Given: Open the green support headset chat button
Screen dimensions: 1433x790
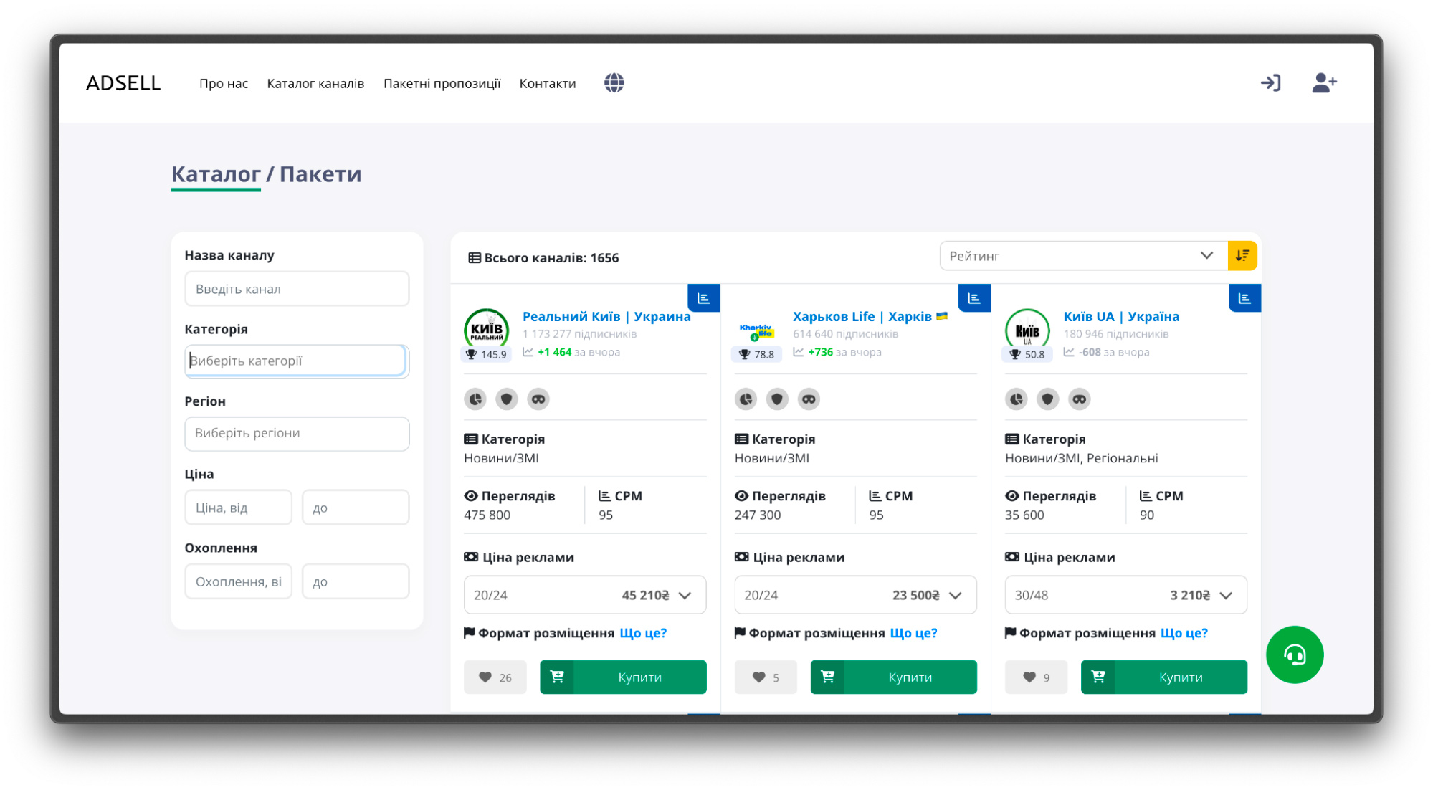Looking at the screenshot, I should point(1295,655).
